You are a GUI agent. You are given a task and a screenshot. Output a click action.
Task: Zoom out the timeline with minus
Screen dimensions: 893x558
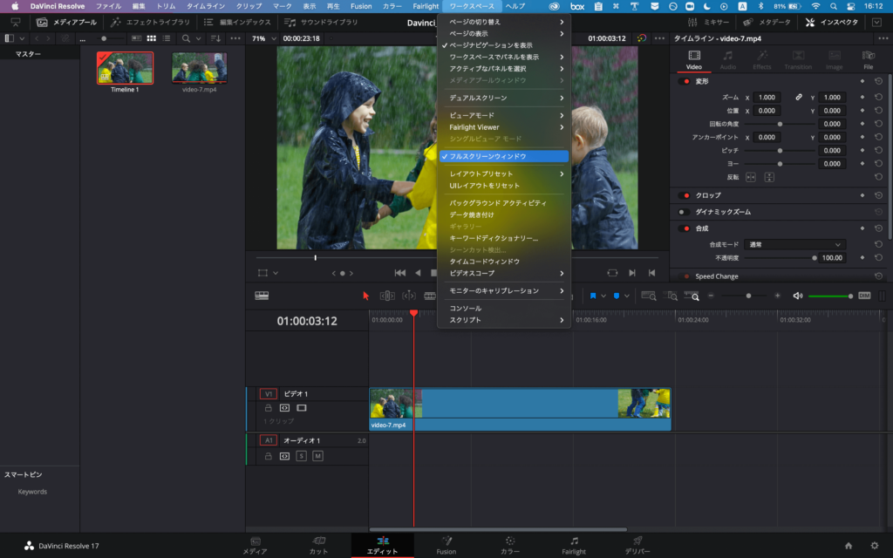click(x=711, y=296)
